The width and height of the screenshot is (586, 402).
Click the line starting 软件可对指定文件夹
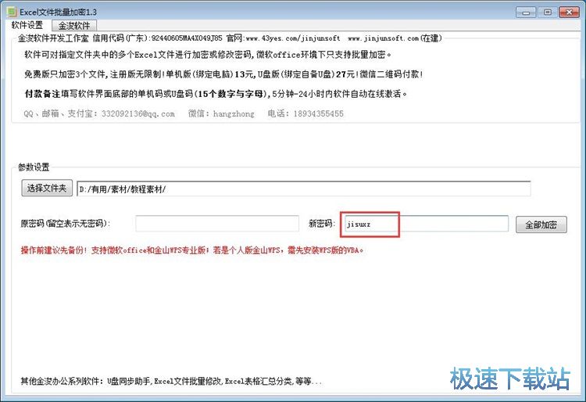pyautogui.click(x=207, y=55)
